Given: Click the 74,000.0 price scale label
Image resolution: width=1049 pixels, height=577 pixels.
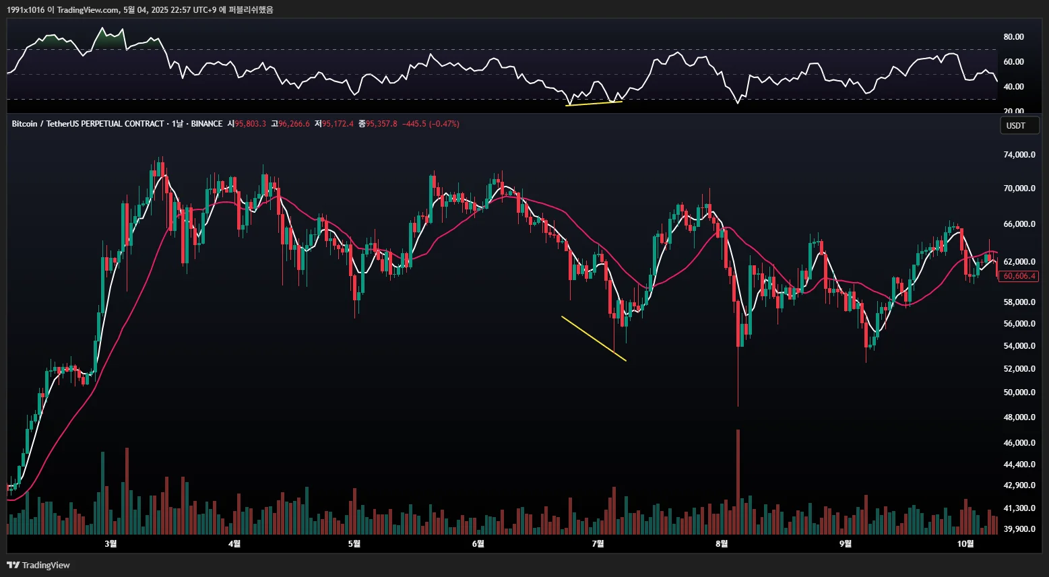Looking at the screenshot, I should click(1019, 155).
